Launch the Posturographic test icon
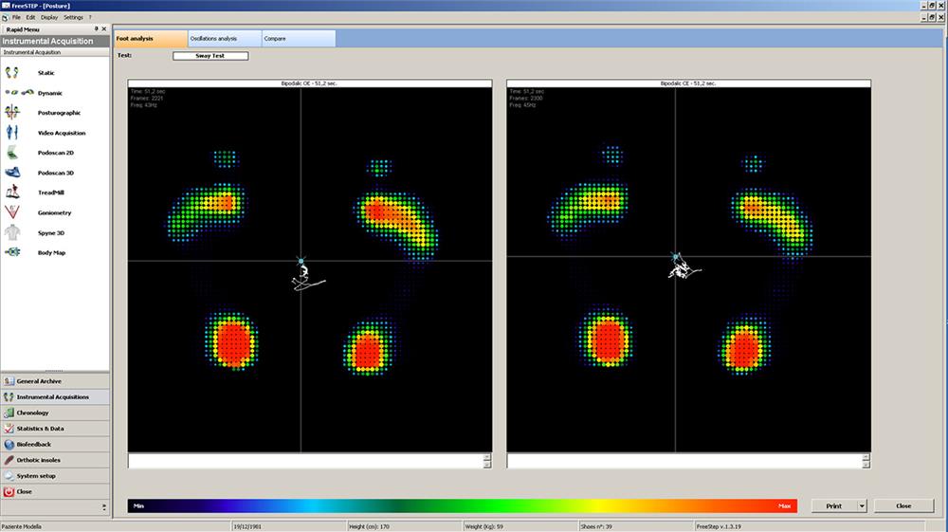 point(13,112)
